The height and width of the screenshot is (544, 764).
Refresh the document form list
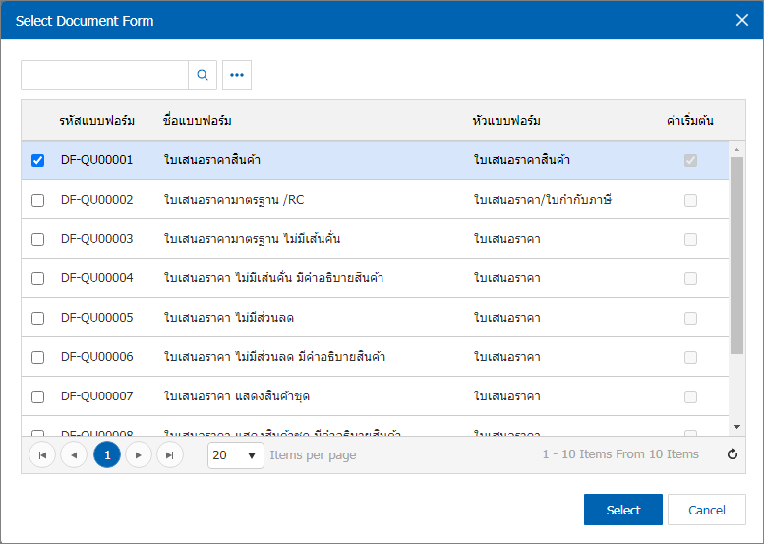coord(732,454)
